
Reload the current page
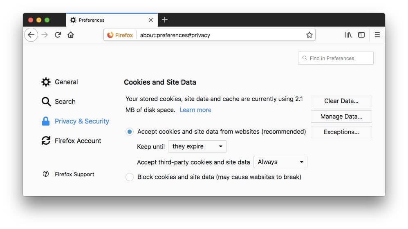pos(58,35)
